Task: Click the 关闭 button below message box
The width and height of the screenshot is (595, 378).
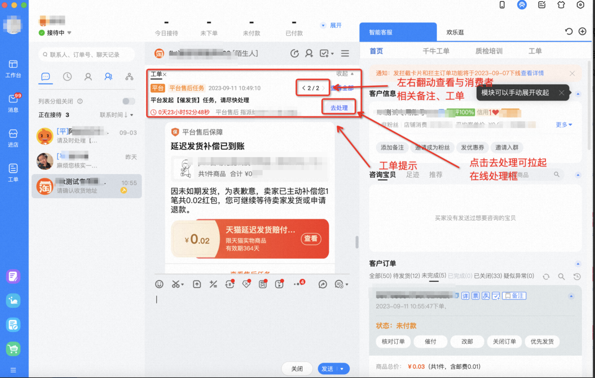Action: click(x=297, y=369)
